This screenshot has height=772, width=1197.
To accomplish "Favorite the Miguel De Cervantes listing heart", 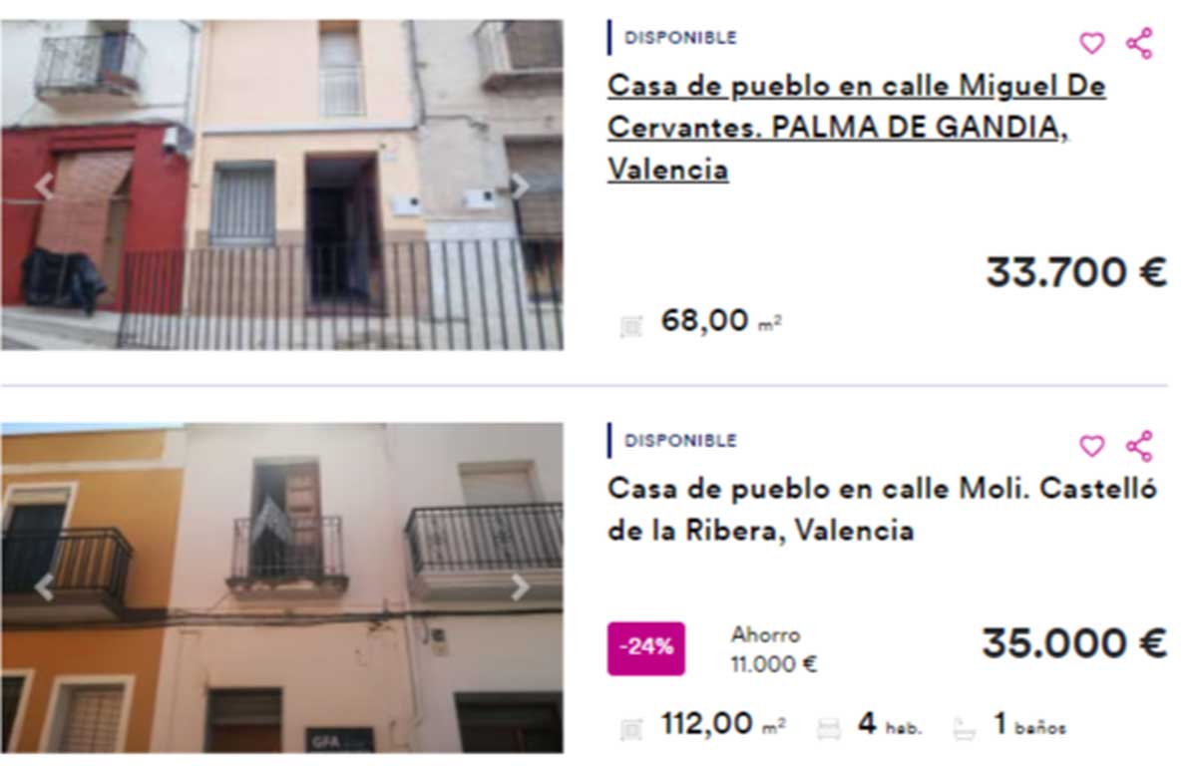I will 1092,44.
